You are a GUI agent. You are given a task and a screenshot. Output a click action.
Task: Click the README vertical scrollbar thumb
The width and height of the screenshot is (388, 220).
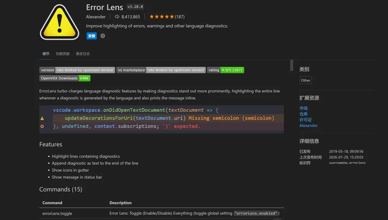point(292,65)
